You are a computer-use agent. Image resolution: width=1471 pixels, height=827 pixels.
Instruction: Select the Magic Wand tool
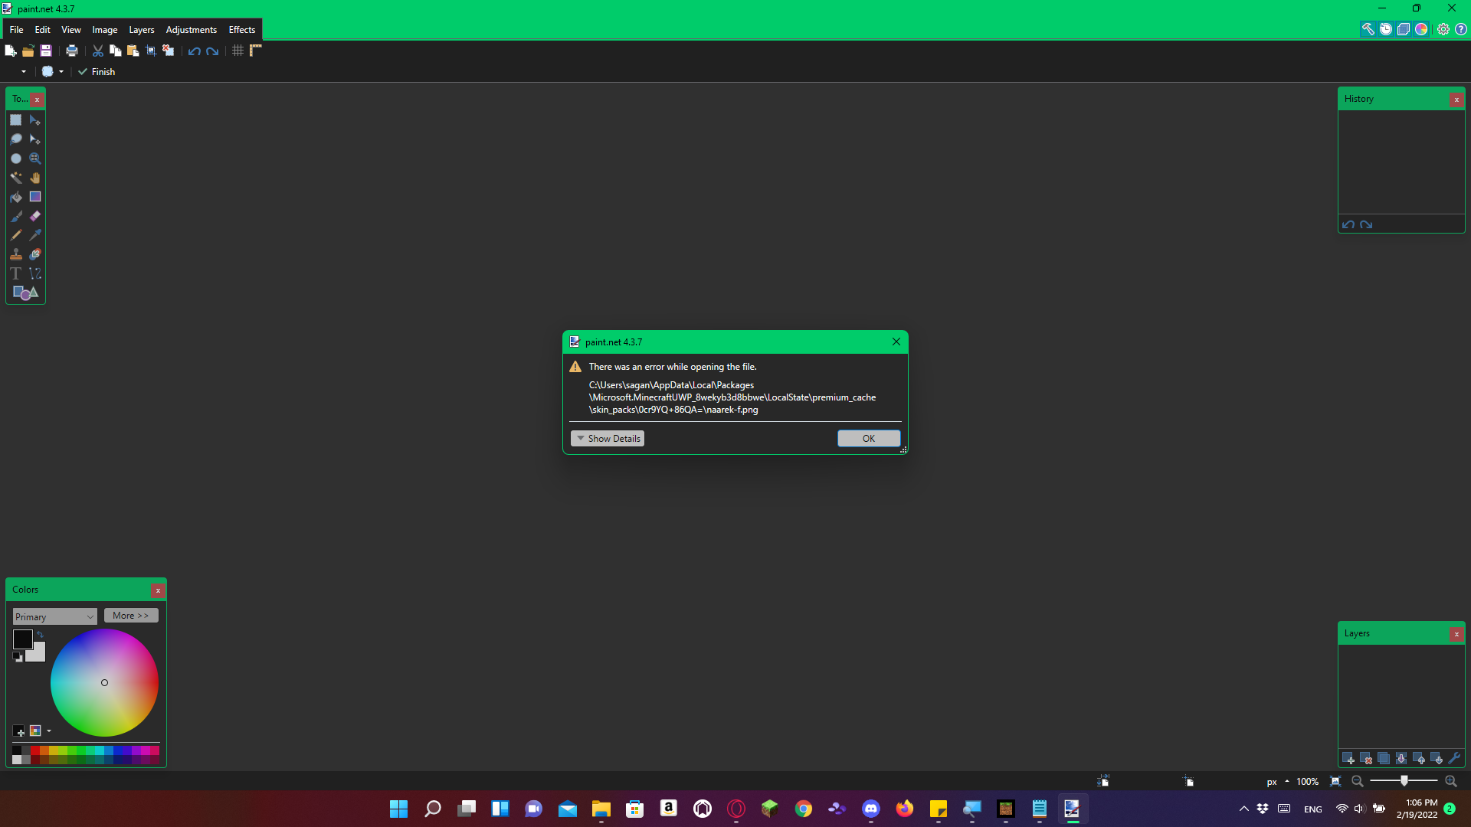pos(16,178)
